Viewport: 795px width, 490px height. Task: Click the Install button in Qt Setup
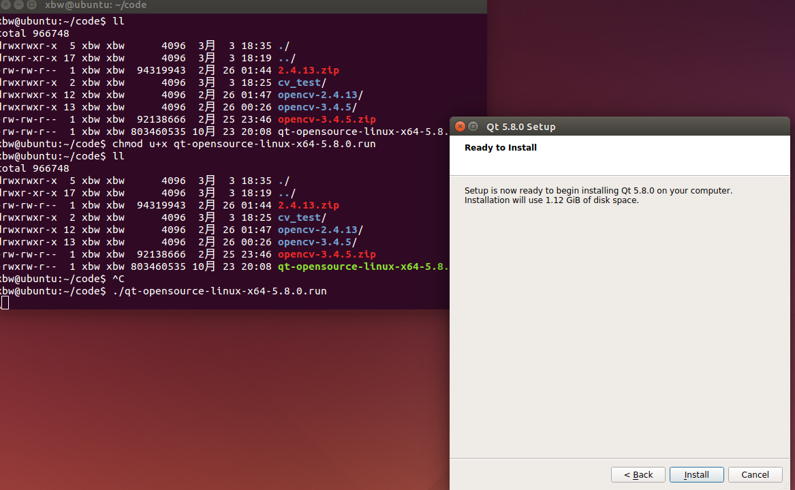coord(697,474)
